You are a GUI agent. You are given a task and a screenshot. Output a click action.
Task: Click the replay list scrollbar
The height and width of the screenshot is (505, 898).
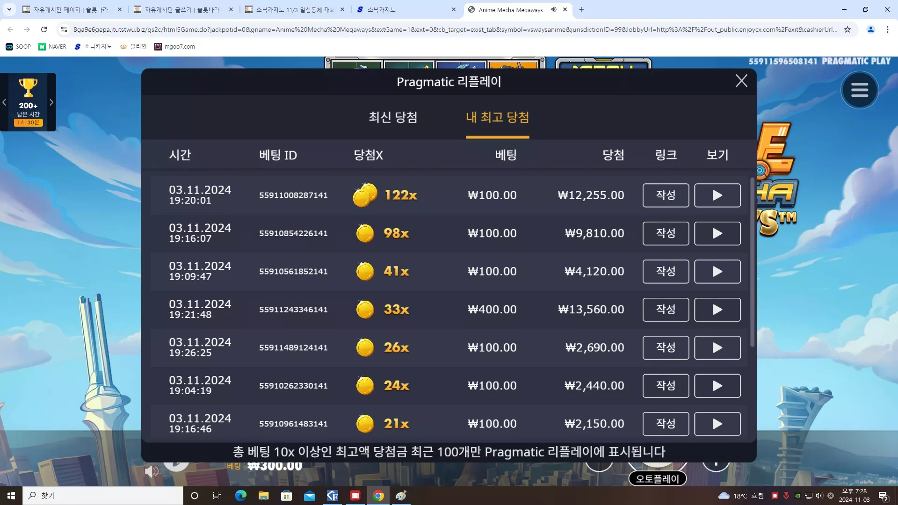point(752,262)
